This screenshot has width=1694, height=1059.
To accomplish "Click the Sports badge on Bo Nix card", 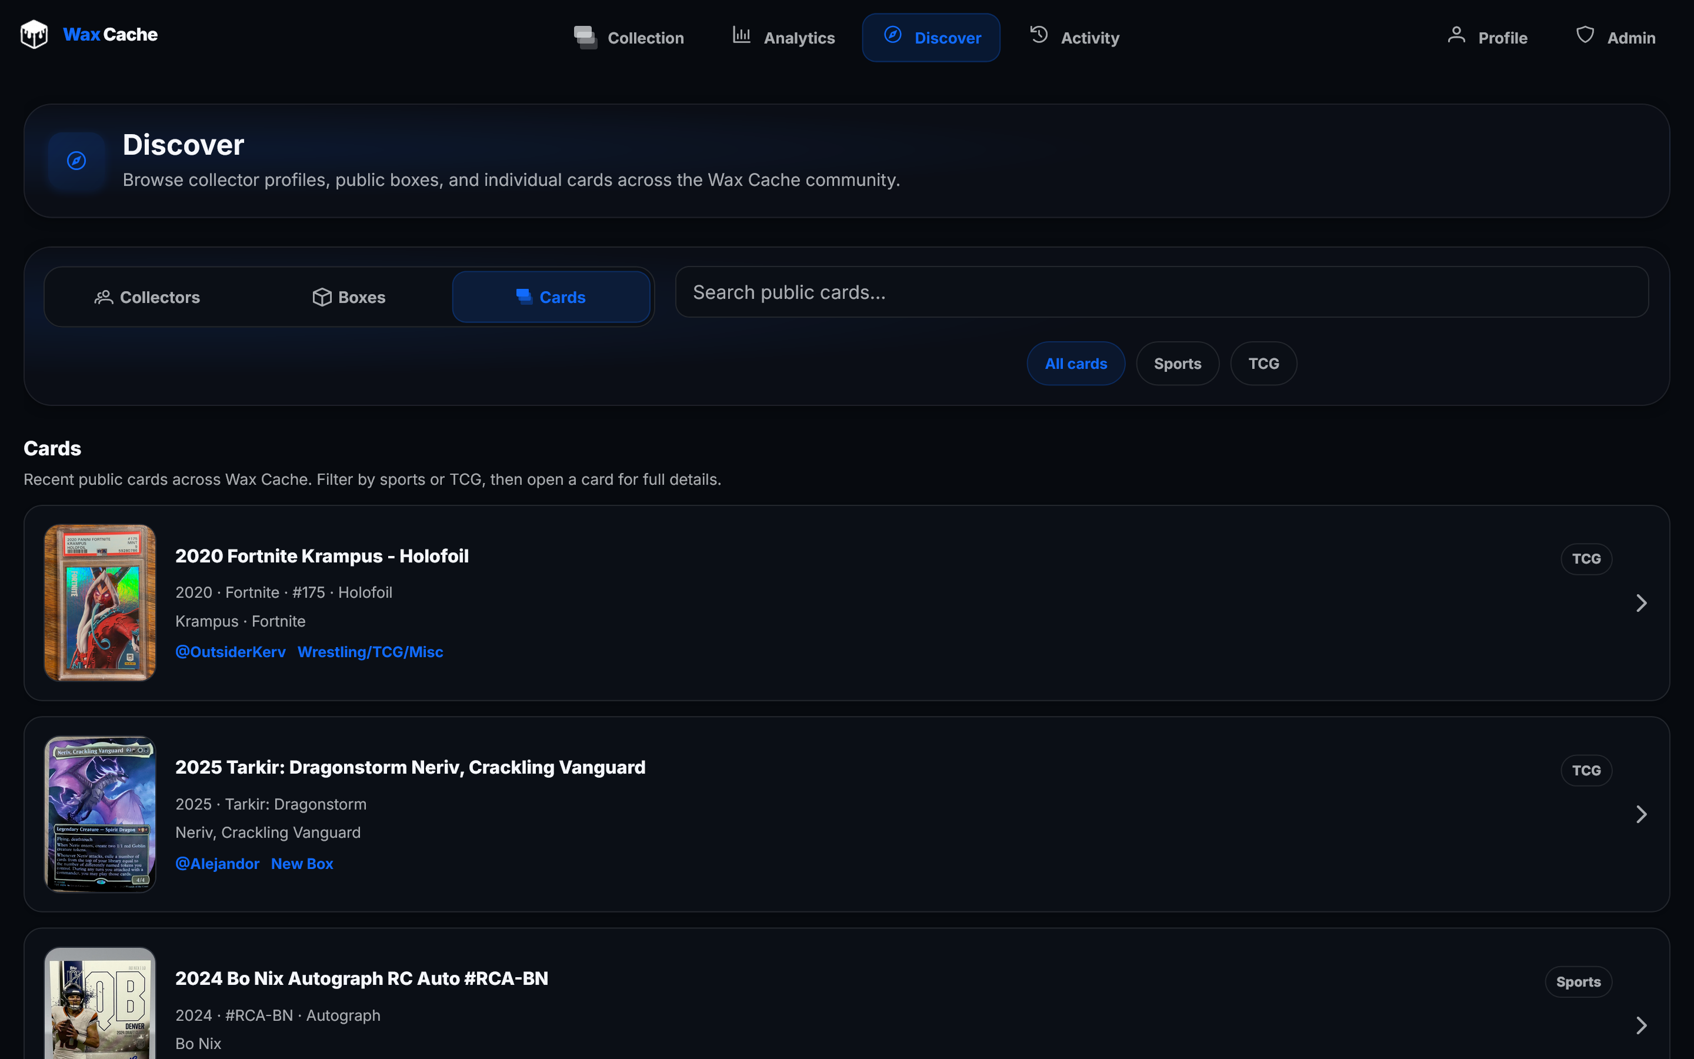I will 1579,982.
